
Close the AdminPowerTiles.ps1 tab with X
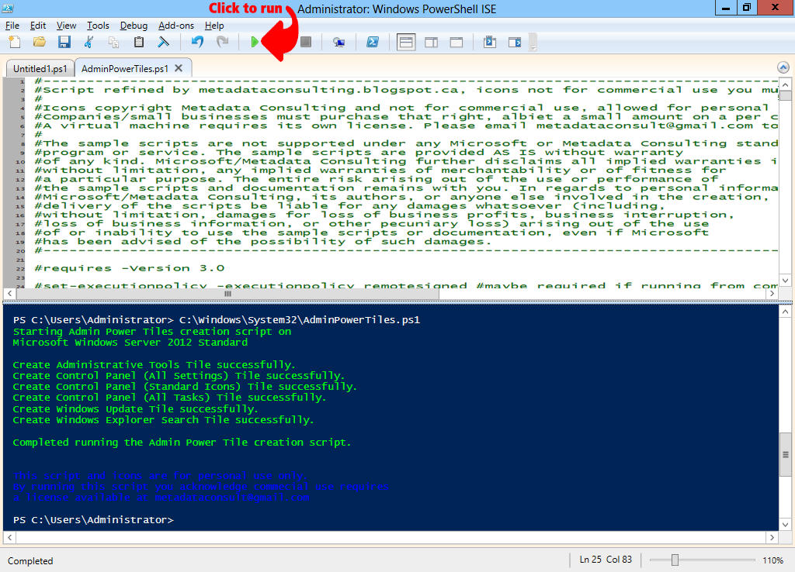click(179, 68)
